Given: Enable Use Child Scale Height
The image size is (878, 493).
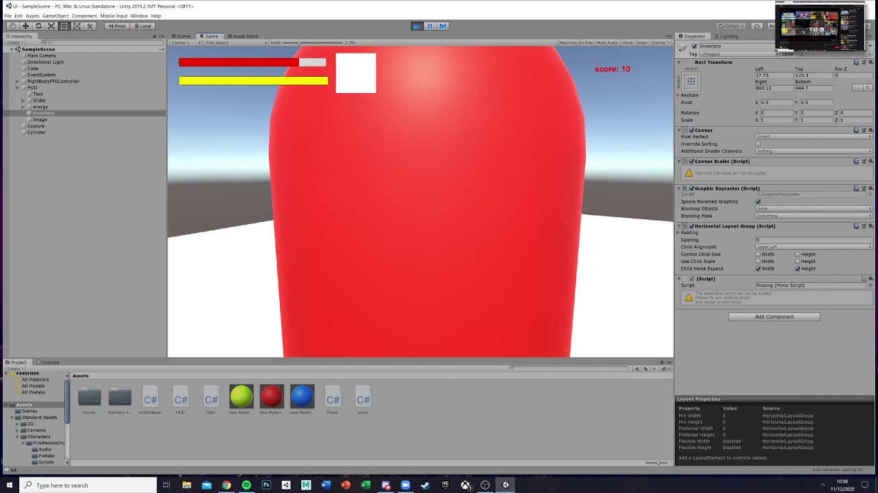Looking at the screenshot, I should [x=798, y=261].
